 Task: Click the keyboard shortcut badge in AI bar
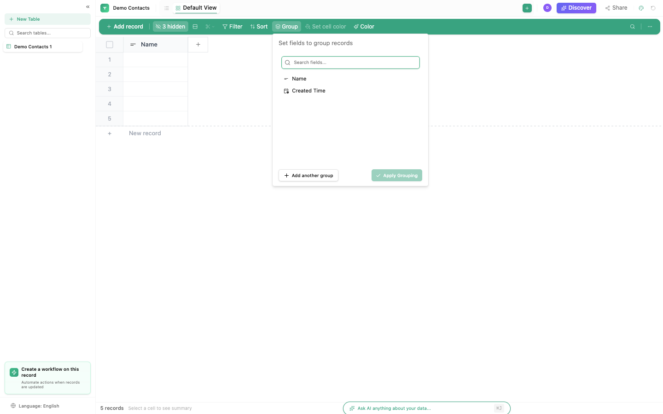coord(499,408)
